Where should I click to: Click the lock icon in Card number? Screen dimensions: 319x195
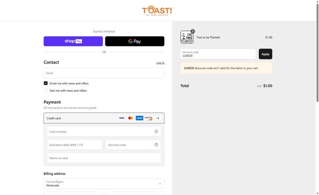click(156, 131)
